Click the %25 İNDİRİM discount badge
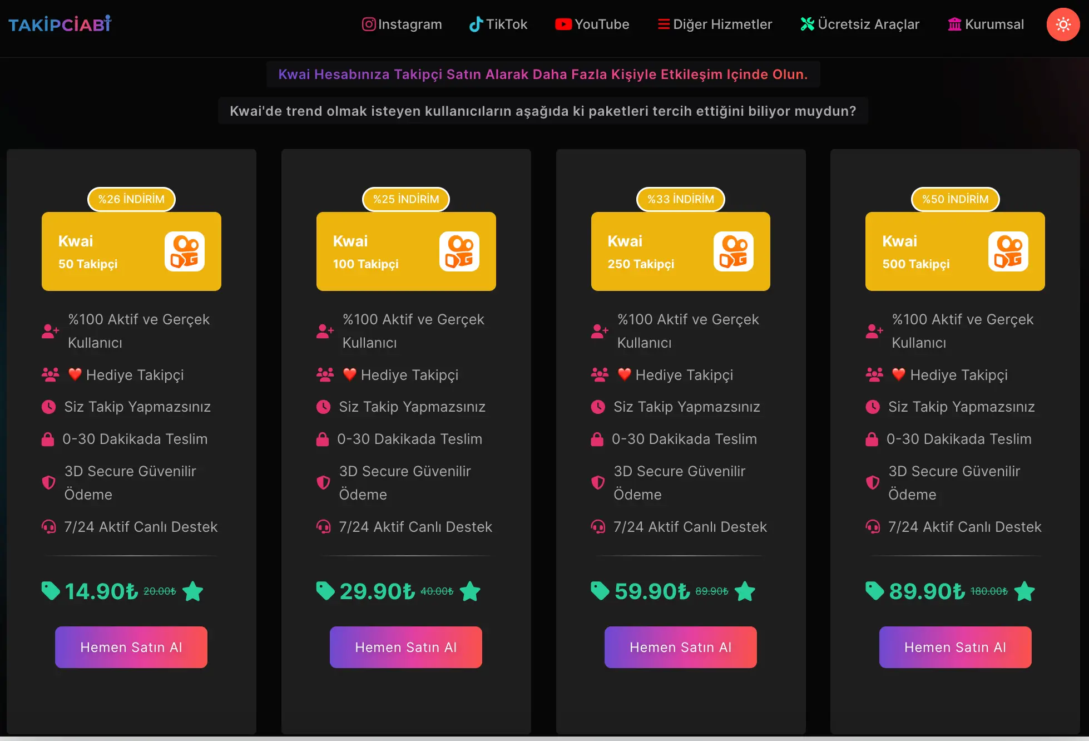1089x741 pixels. [406, 199]
